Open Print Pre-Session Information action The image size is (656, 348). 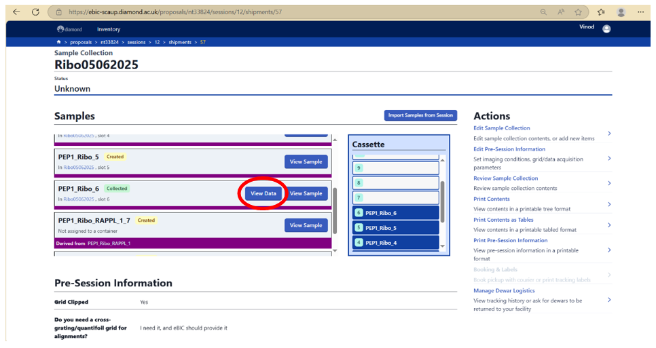point(511,241)
